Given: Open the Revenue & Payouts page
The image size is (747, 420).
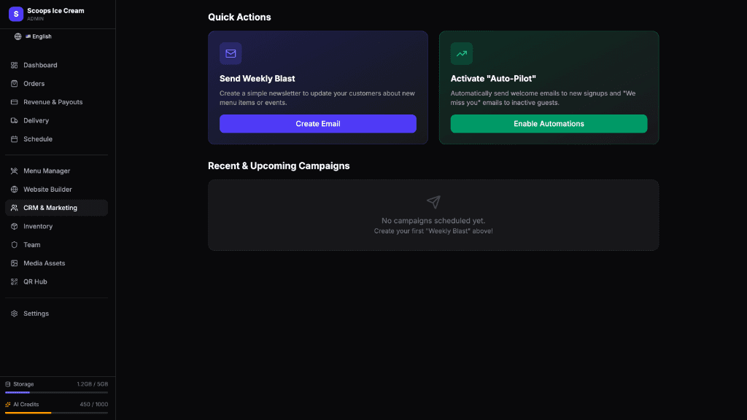Looking at the screenshot, I should point(53,102).
